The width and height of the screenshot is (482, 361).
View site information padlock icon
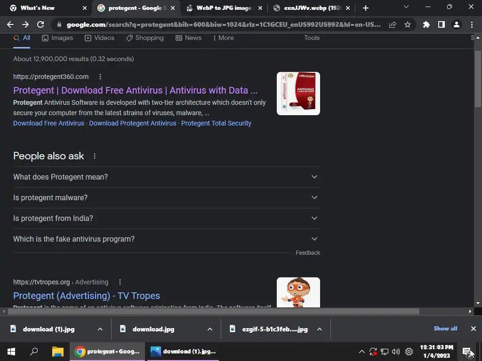59,24
